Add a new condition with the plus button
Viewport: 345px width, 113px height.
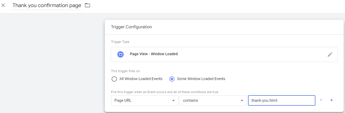331,100
